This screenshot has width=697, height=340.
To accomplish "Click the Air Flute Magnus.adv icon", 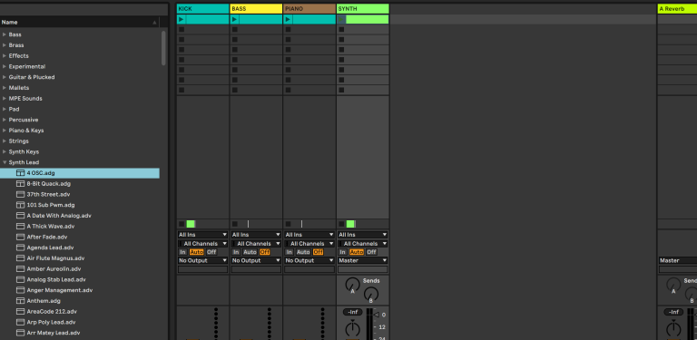I will pyautogui.click(x=20, y=258).
